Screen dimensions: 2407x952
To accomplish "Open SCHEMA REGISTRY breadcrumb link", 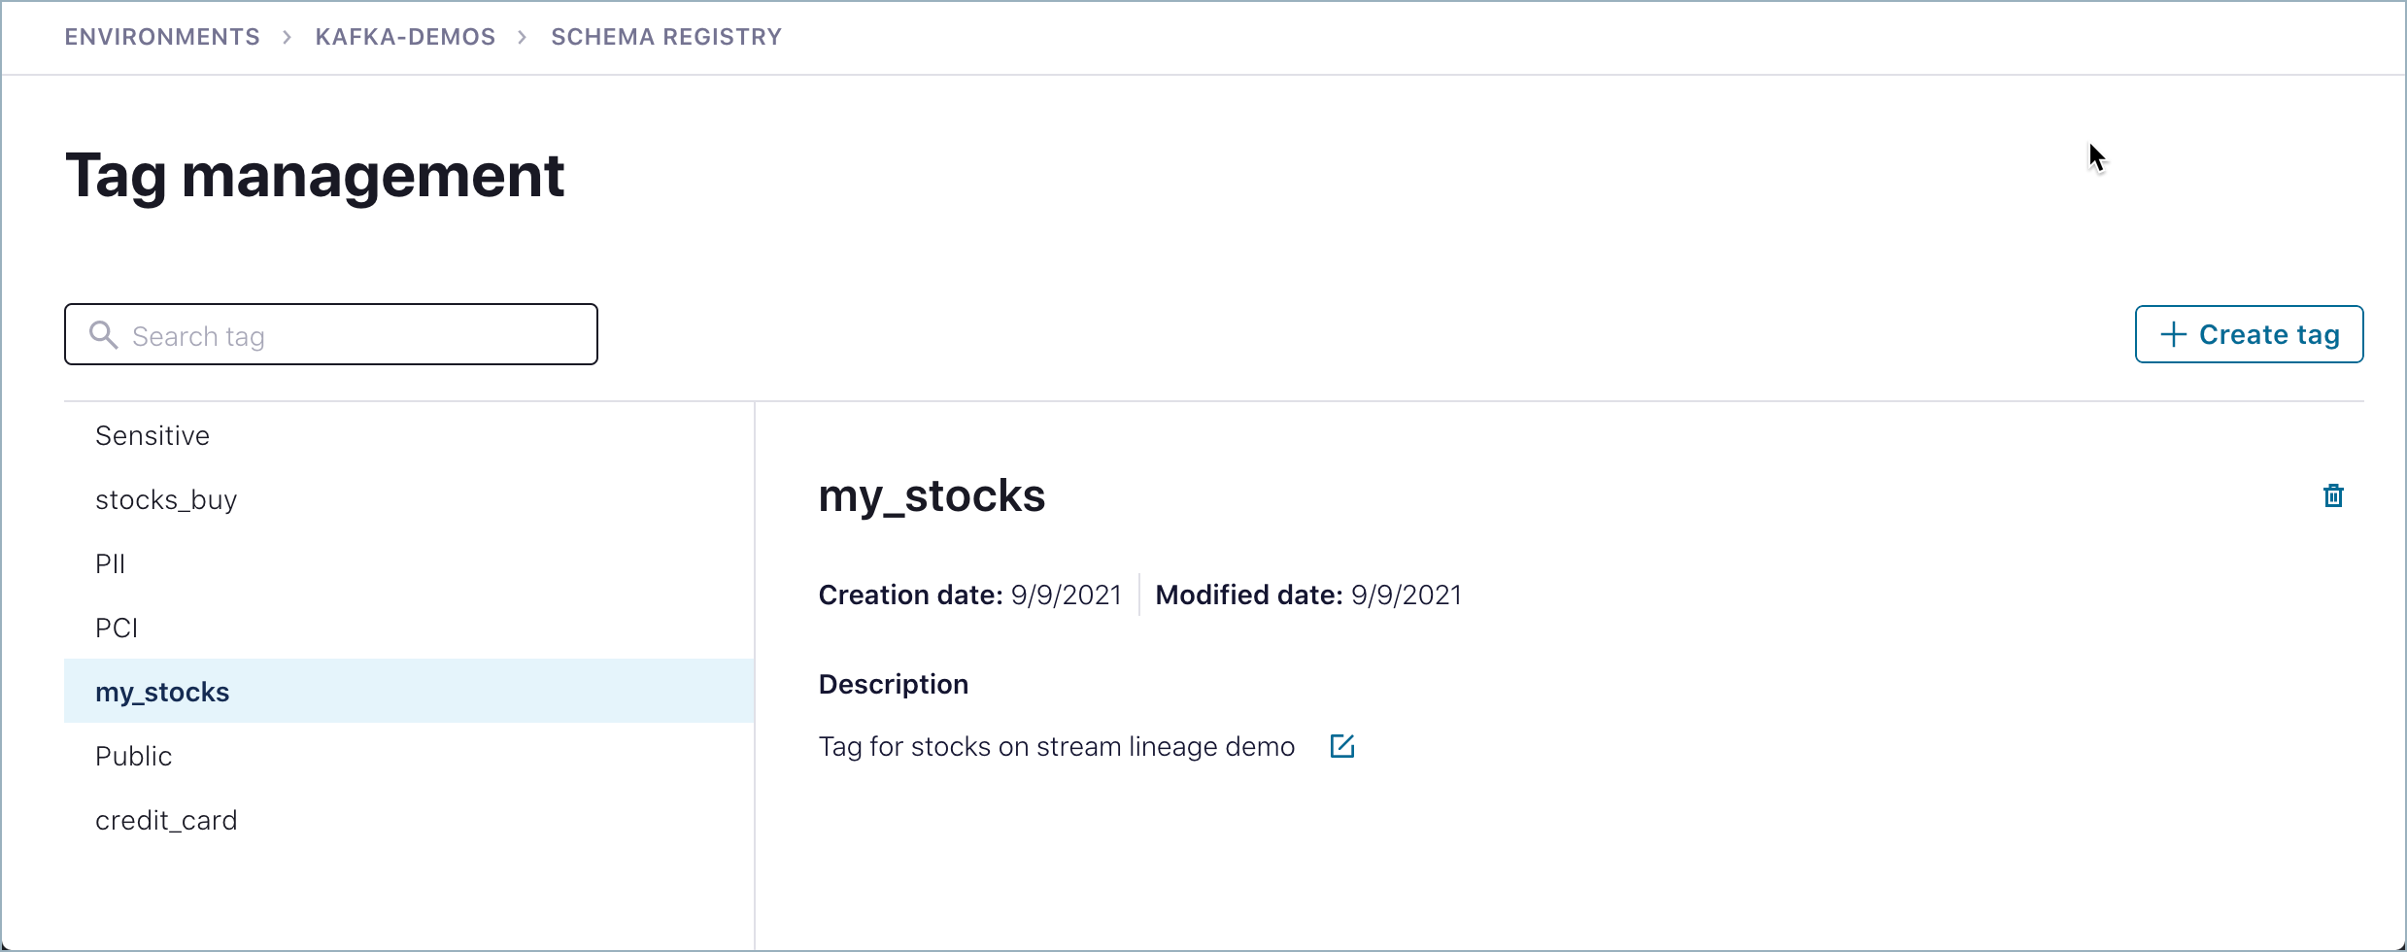I will tap(665, 37).
